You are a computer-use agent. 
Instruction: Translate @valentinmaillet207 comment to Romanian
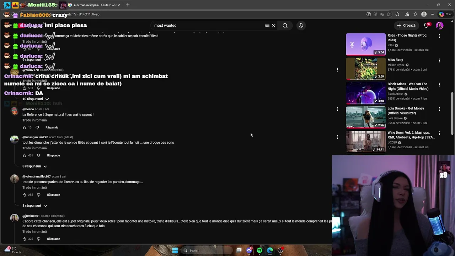point(34,187)
